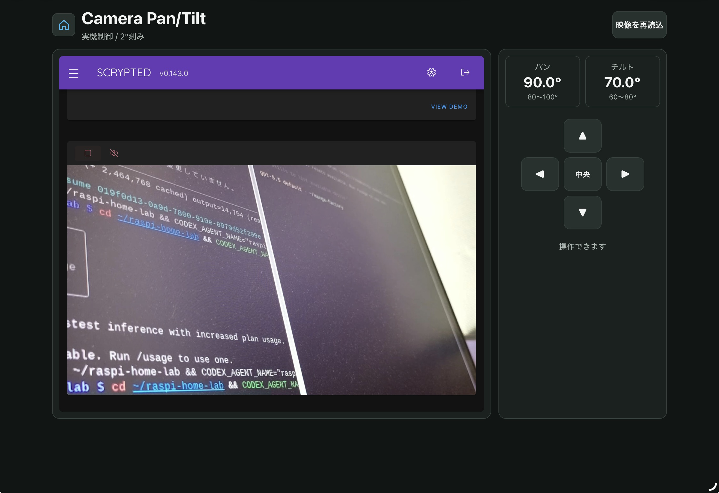Tilt the camera up
Screen dimensions: 719x493
(x=582, y=136)
